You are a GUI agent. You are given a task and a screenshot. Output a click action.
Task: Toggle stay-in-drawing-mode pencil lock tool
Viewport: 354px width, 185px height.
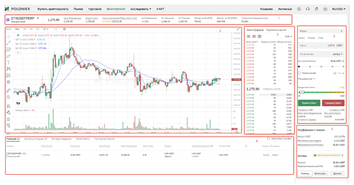pyautogui.click(x=9, y=112)
